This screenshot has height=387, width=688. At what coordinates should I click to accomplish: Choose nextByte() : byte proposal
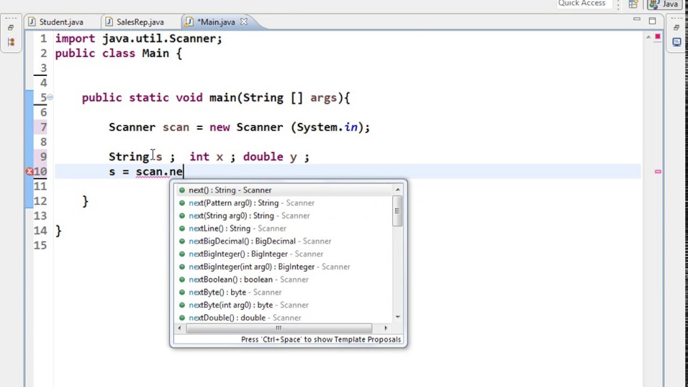tap(284, 292)
